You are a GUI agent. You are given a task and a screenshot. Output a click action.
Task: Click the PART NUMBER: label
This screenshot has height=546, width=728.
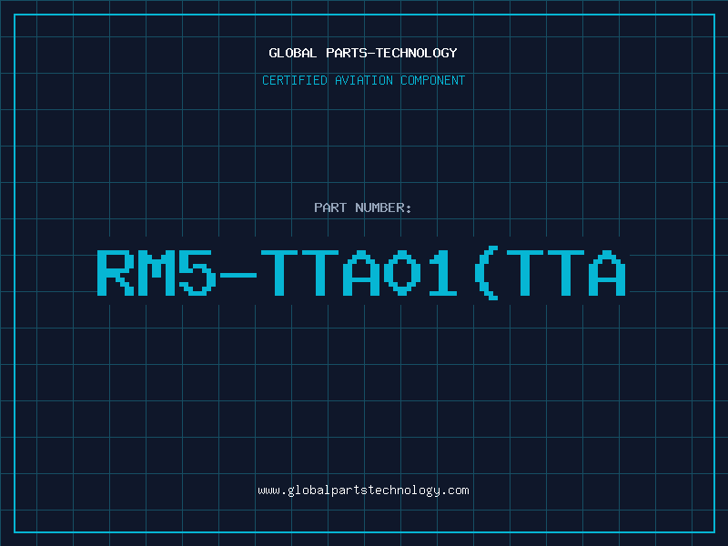point(362,207)
